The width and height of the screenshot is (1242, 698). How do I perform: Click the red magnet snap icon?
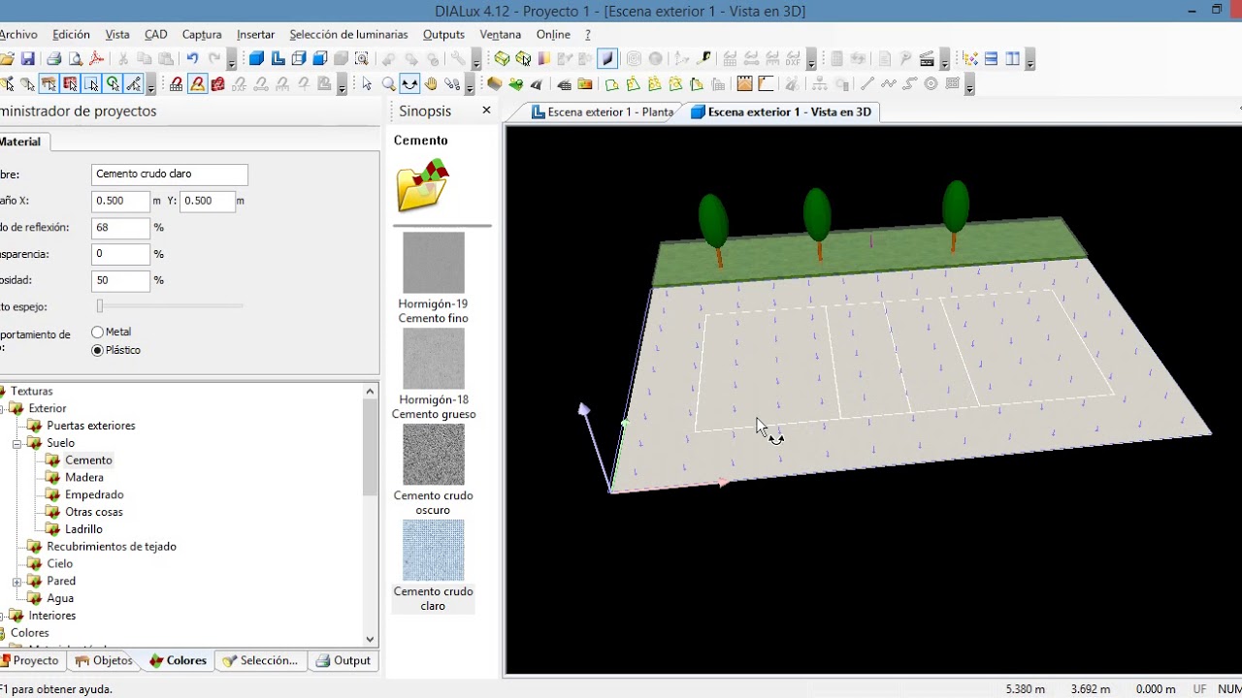(218, 84)
